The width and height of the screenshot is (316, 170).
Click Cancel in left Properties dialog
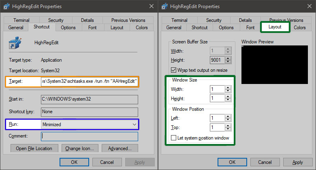[x=107, y=162]
